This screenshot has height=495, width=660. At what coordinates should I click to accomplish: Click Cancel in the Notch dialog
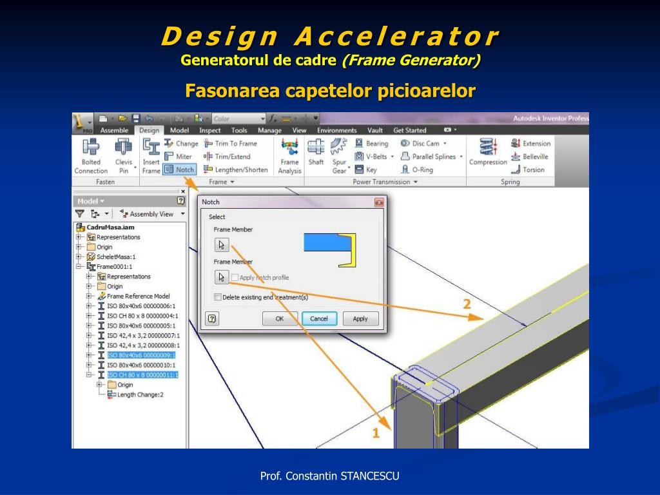coord(319,318)
